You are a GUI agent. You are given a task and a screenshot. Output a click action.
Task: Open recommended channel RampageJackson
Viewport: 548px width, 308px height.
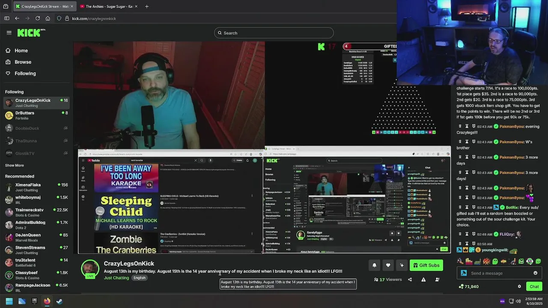[x=37, y=287]
